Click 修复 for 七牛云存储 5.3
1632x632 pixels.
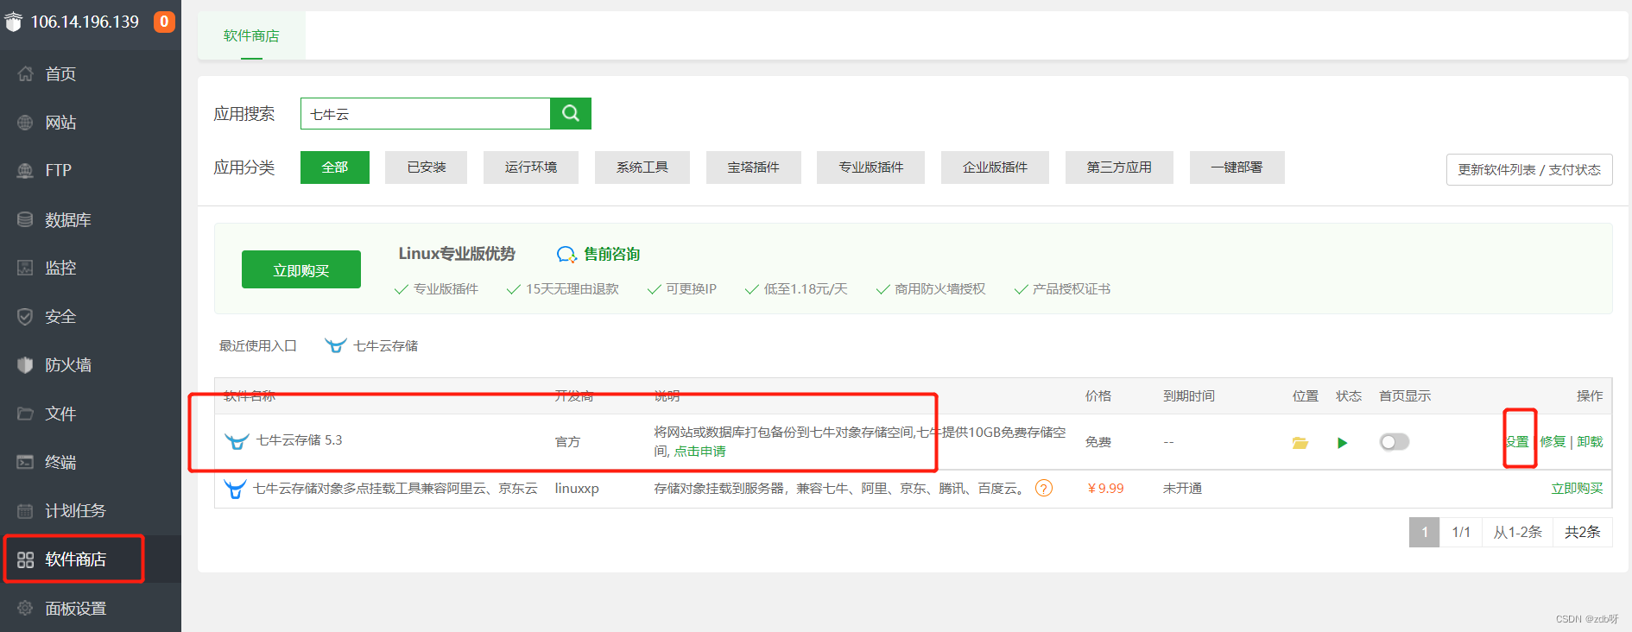click(1553, 441)
